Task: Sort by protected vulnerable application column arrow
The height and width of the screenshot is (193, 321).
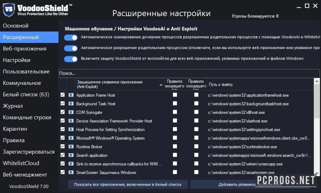Action: point(161,85)
